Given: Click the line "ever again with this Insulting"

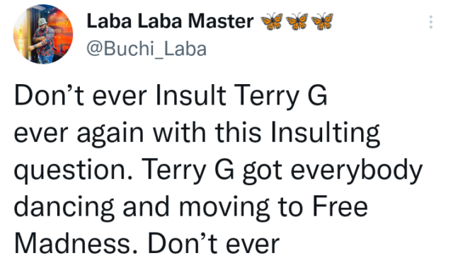Looking at the screenshot, I should [197, 133].
